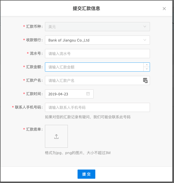Open the calendar icon in 汇款时间

[88, 94]
